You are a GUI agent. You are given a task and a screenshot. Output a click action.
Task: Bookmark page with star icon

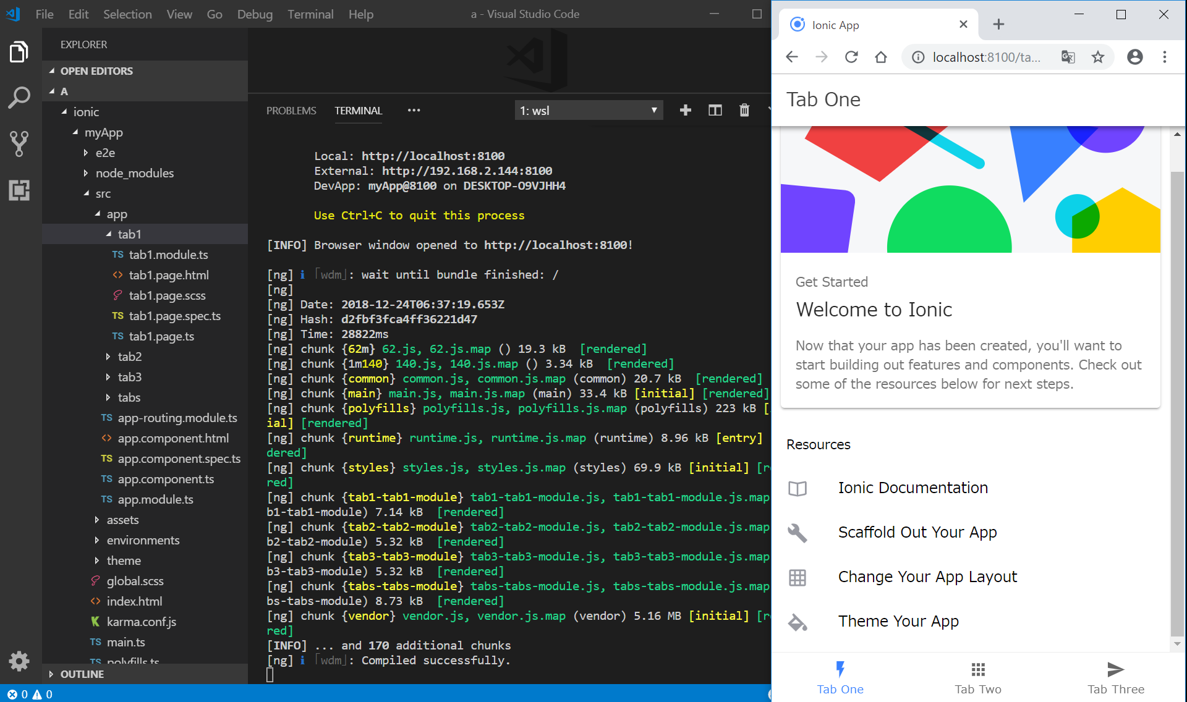(1097, 57)
